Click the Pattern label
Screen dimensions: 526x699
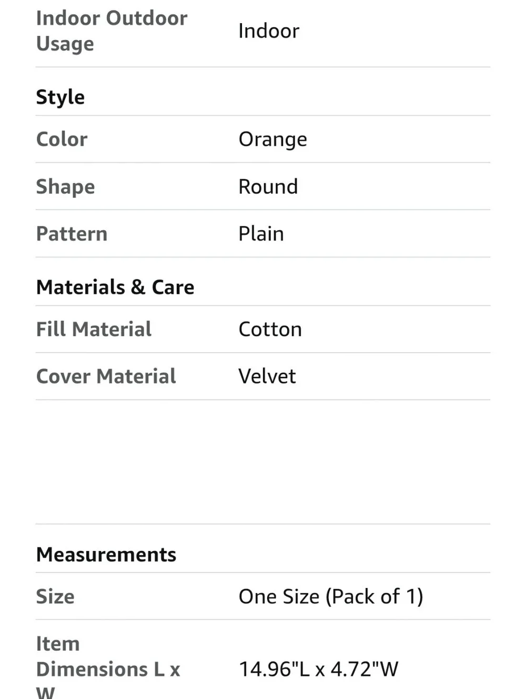point(72,234)
